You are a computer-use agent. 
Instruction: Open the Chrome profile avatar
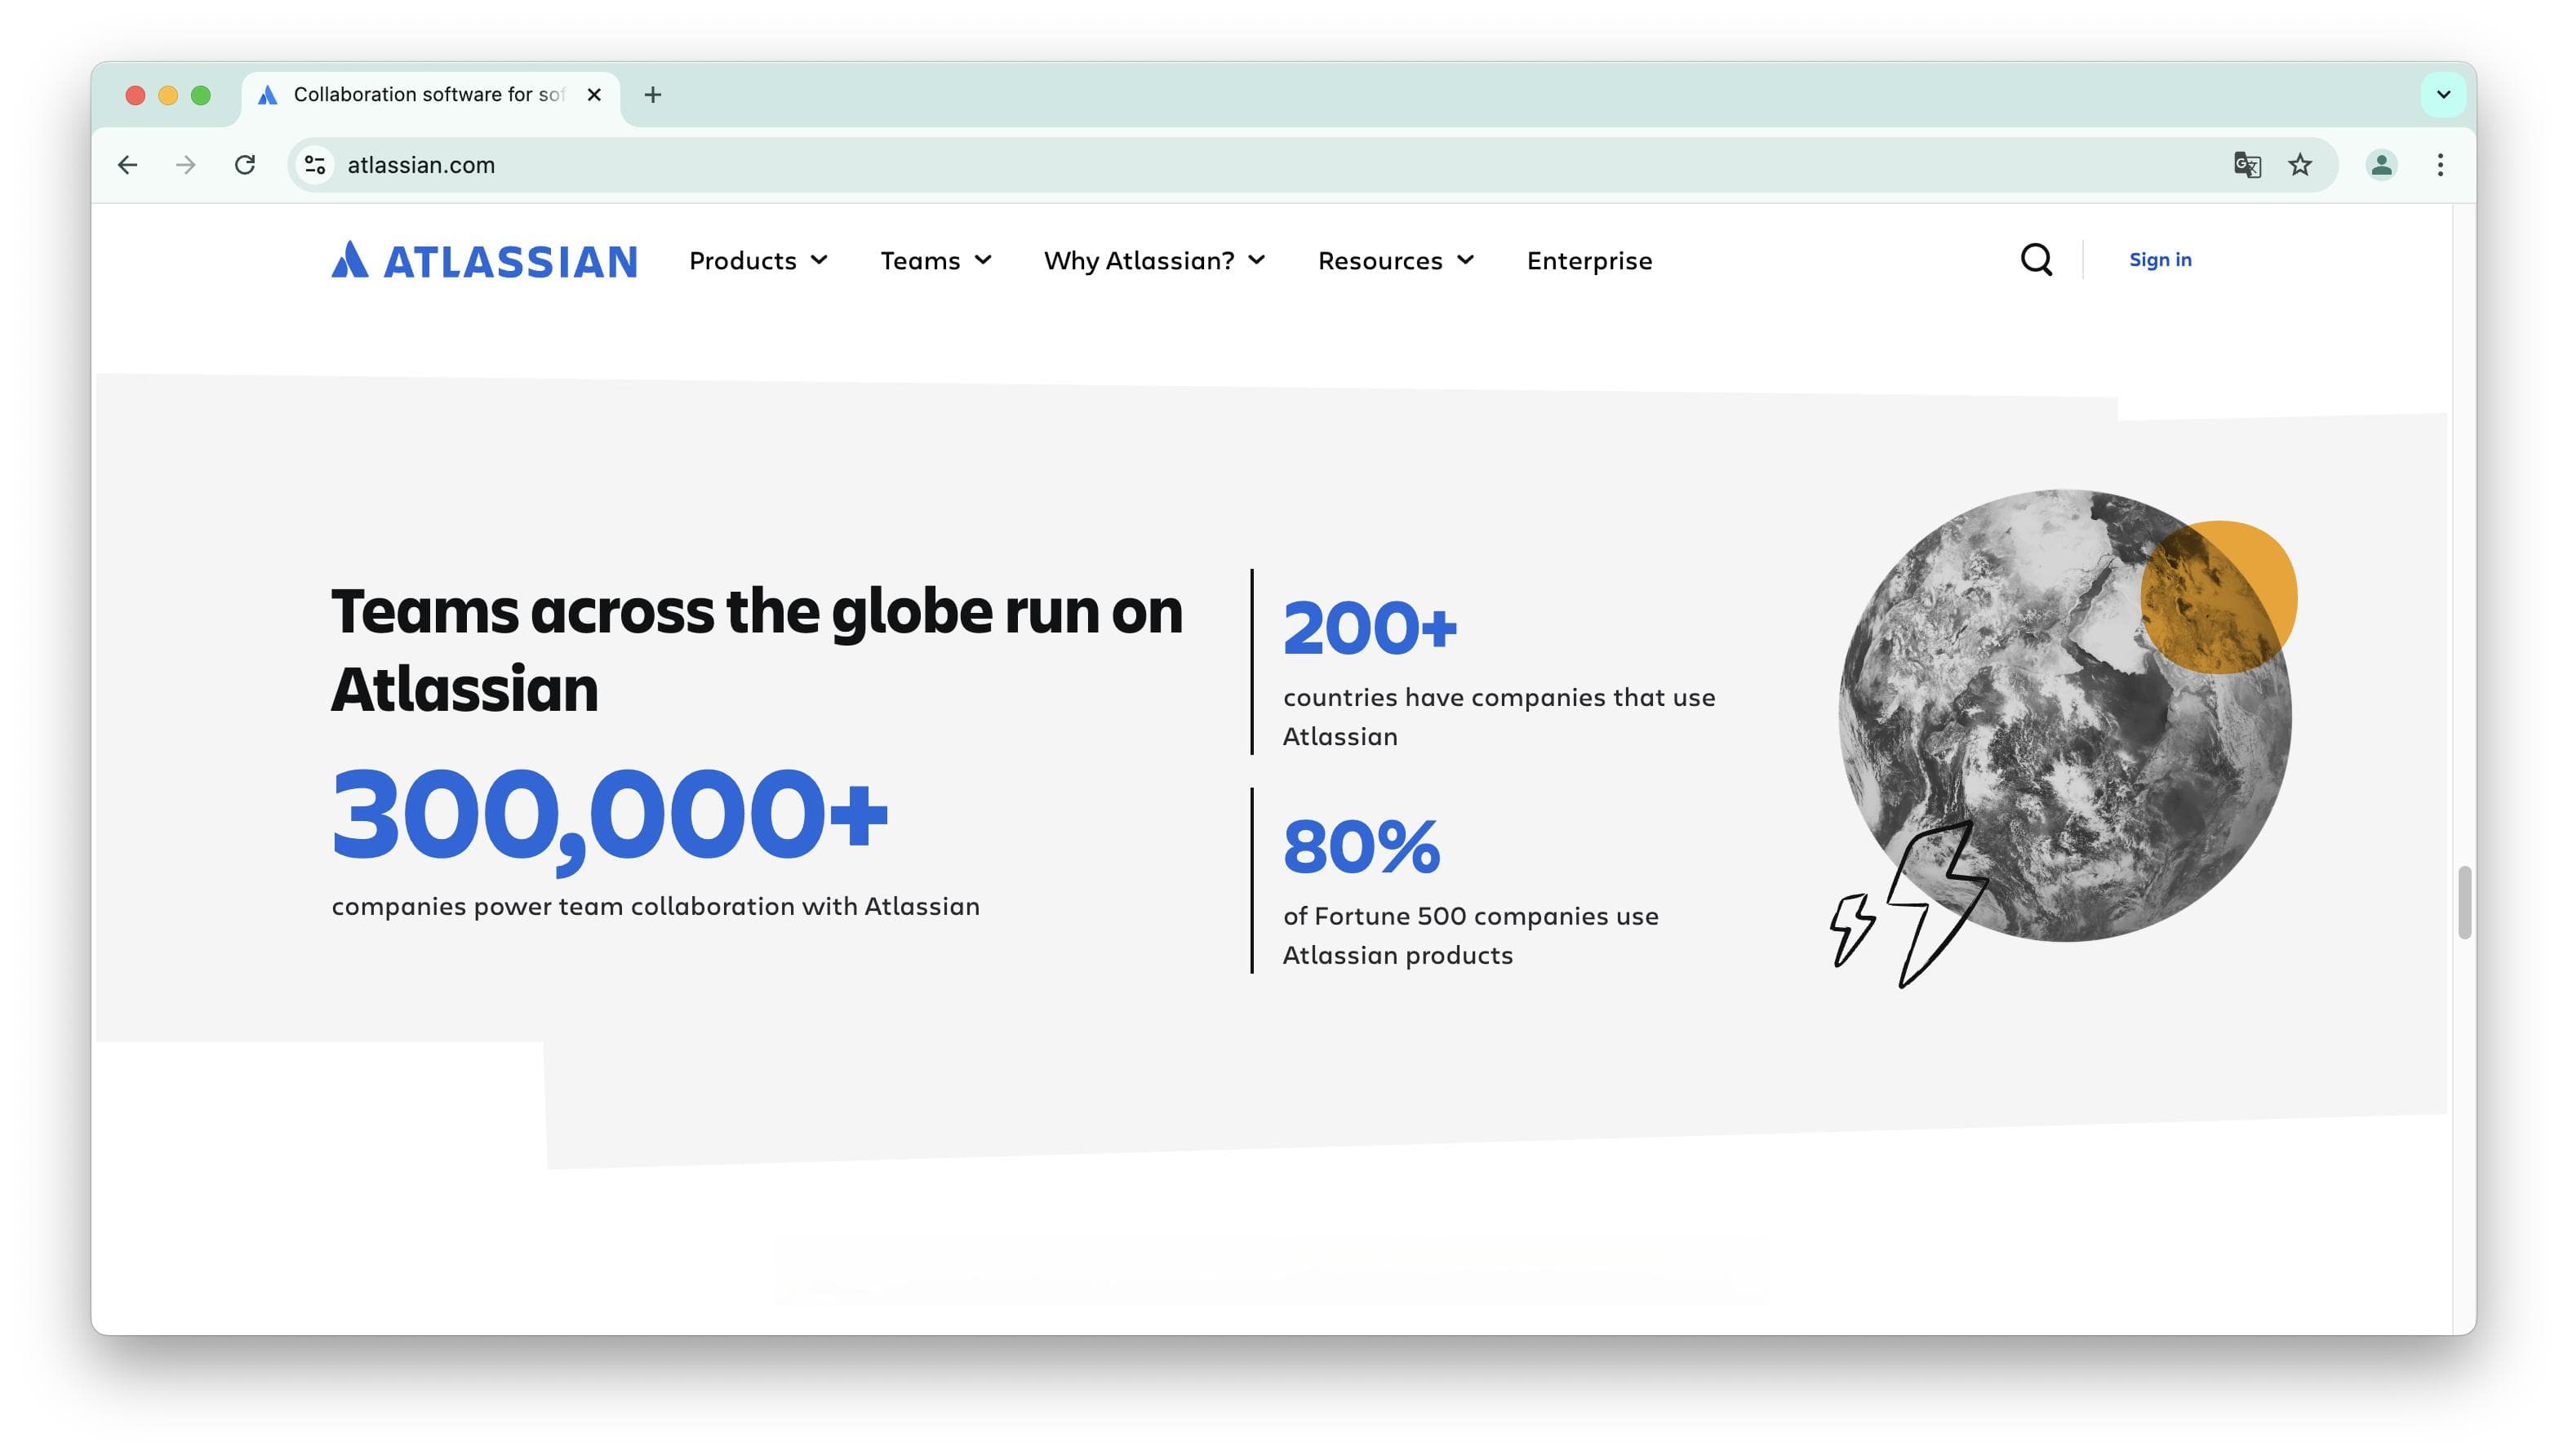point(2382,165)
